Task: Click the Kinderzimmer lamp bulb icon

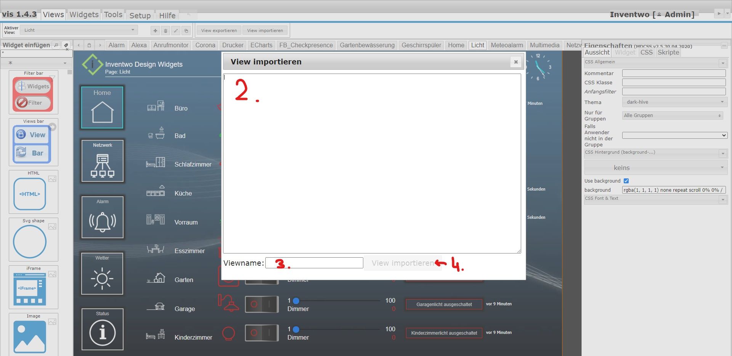Action: (228, 333)
